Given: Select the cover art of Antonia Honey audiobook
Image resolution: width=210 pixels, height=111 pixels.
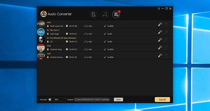Looking at the screenshot, I should [x=41, y=55].
